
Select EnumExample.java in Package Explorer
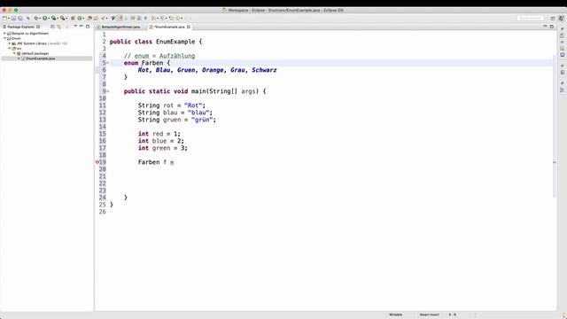(x=41, y=58)
